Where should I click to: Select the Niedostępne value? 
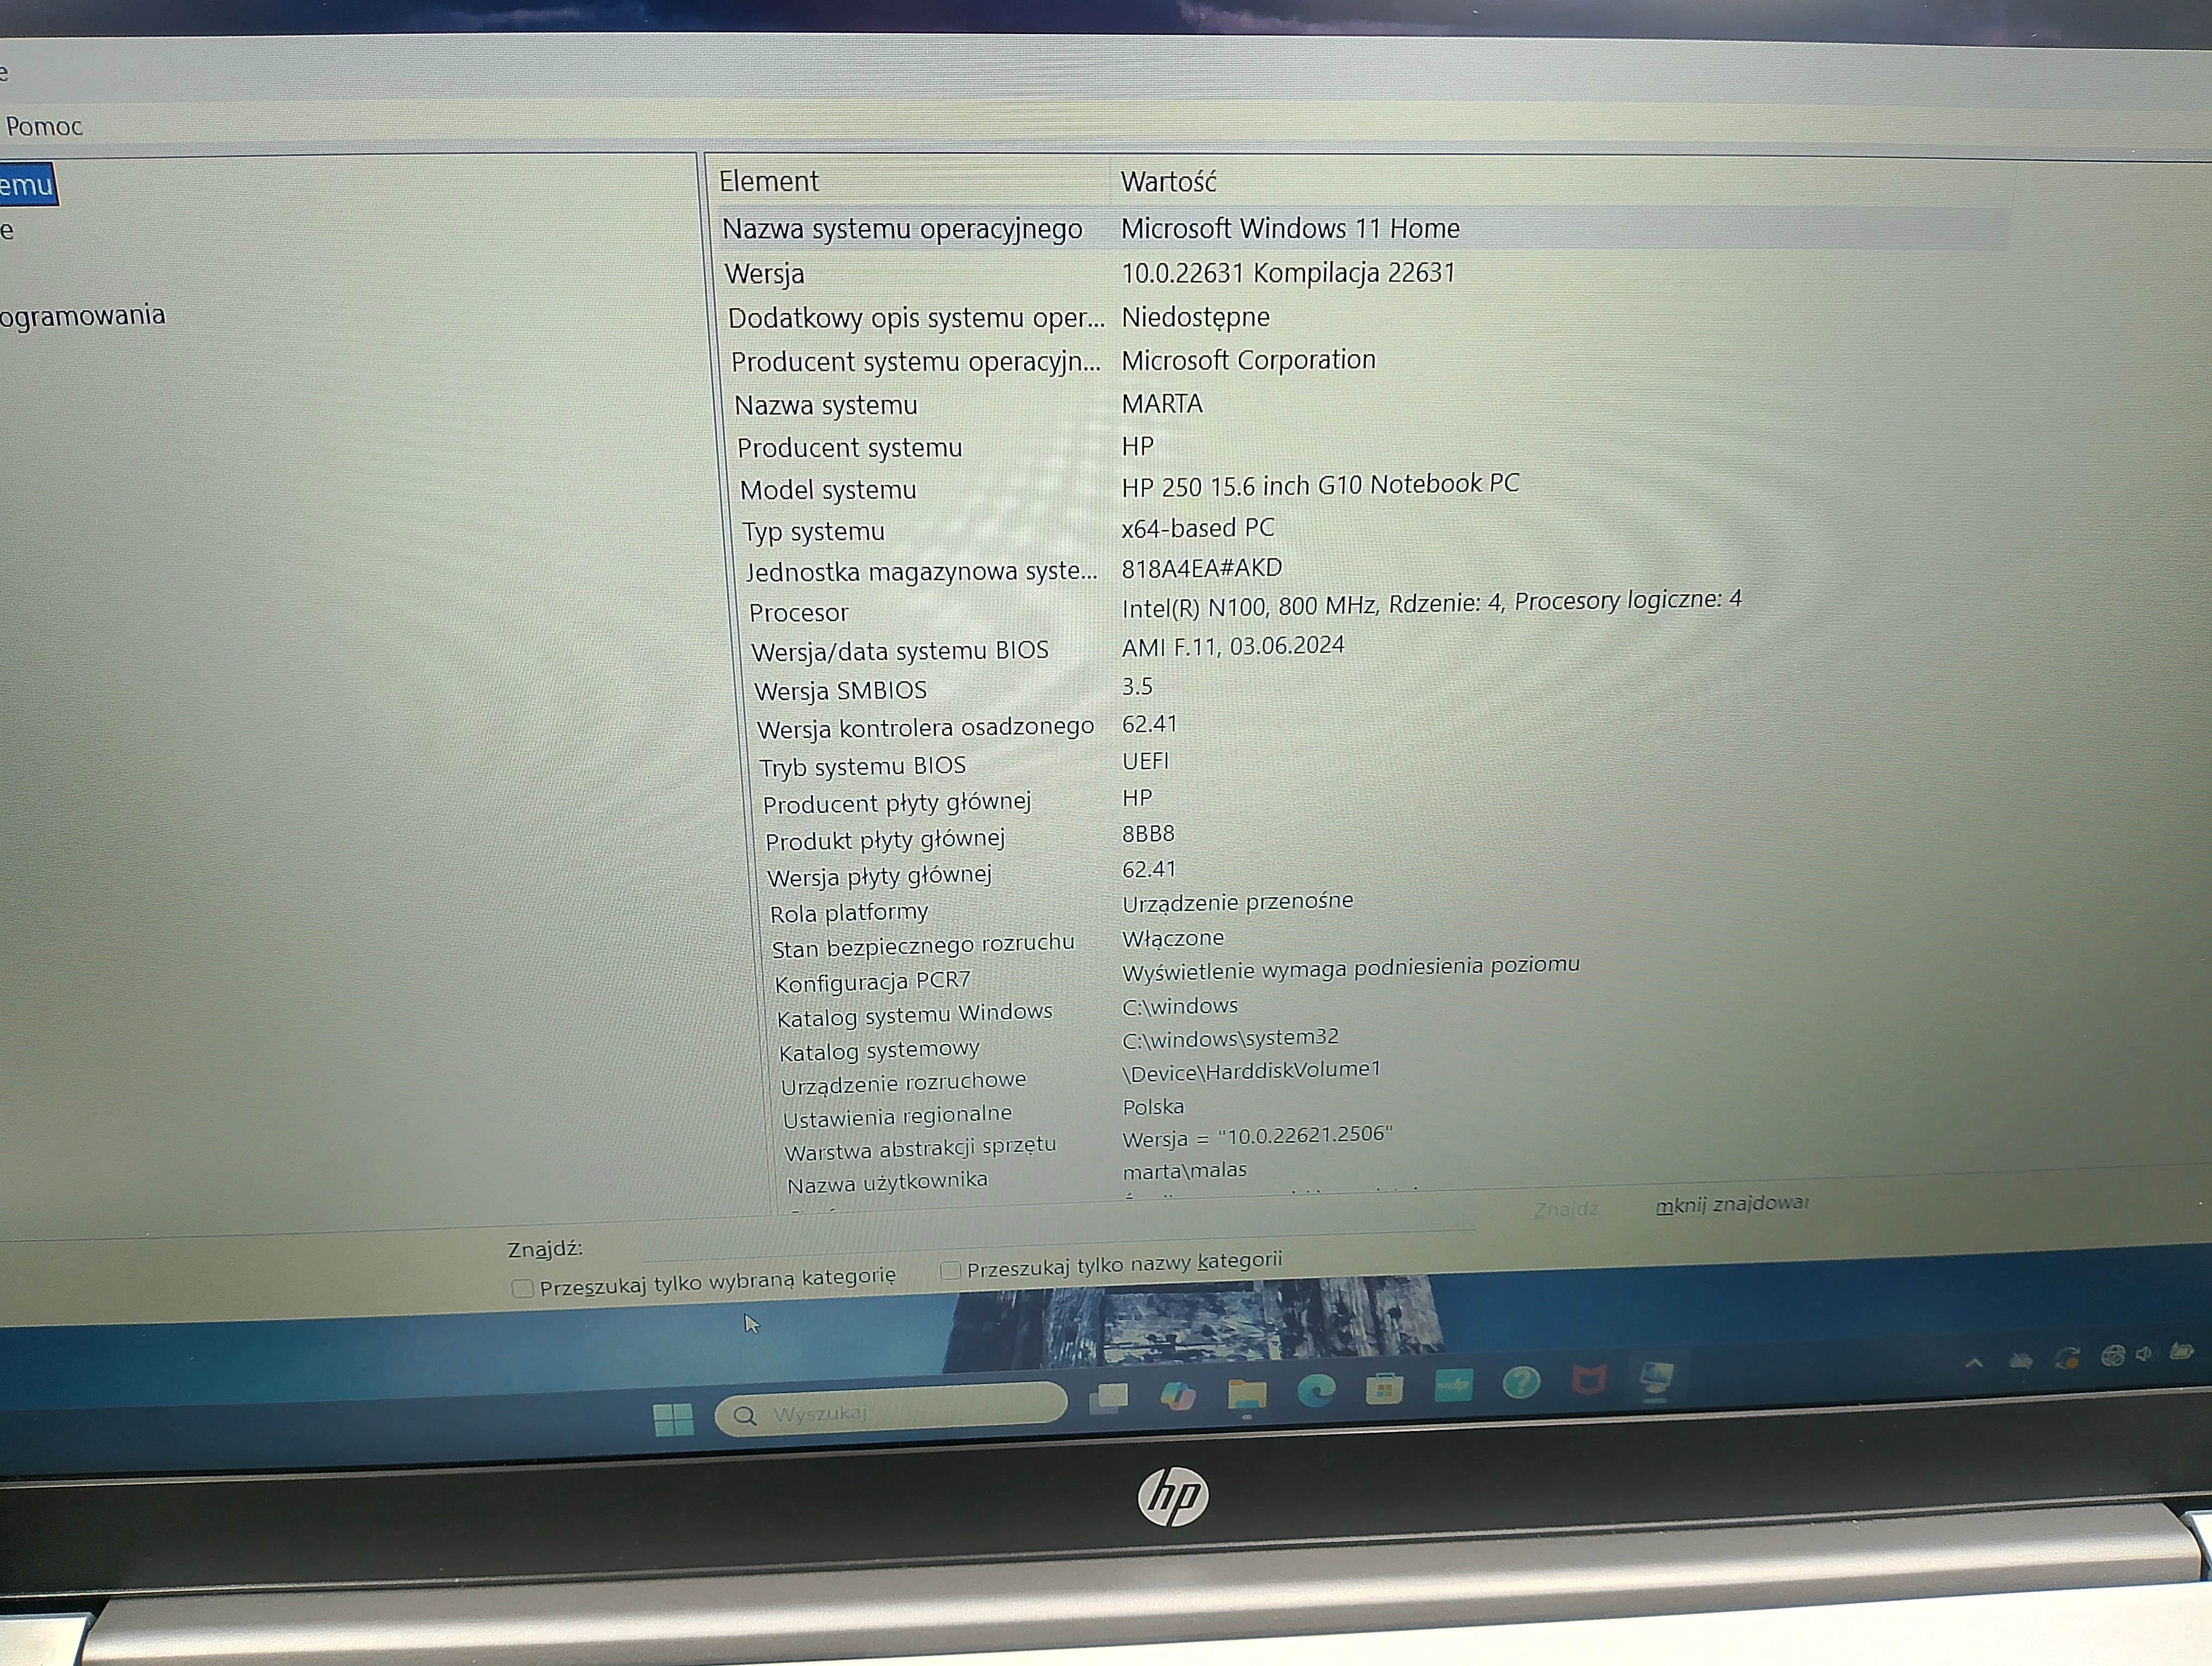1195,317
